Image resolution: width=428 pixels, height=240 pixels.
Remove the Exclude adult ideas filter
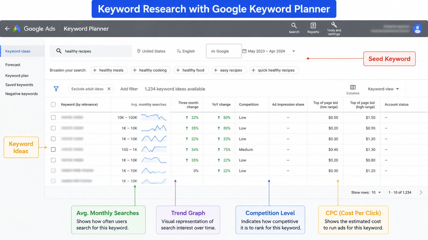click(x=109, y=89)
